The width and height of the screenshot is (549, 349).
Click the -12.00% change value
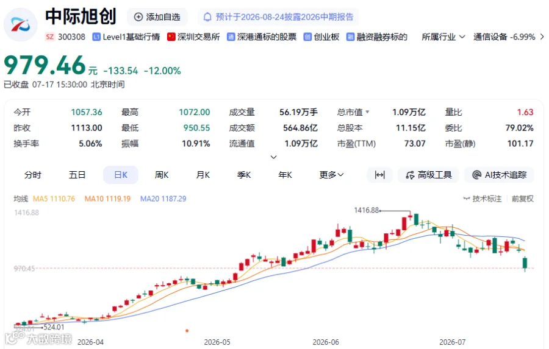click(x=162, y=71)
